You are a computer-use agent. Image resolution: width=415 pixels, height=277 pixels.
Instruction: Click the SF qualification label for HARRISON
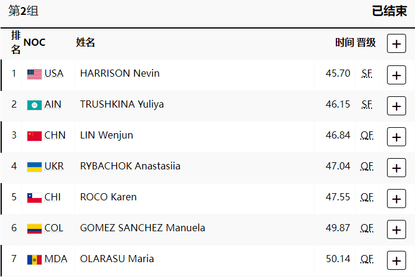367,74
